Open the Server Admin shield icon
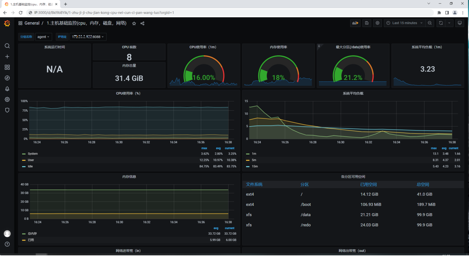Screen dimensions: 469x256 click(7, 110)
